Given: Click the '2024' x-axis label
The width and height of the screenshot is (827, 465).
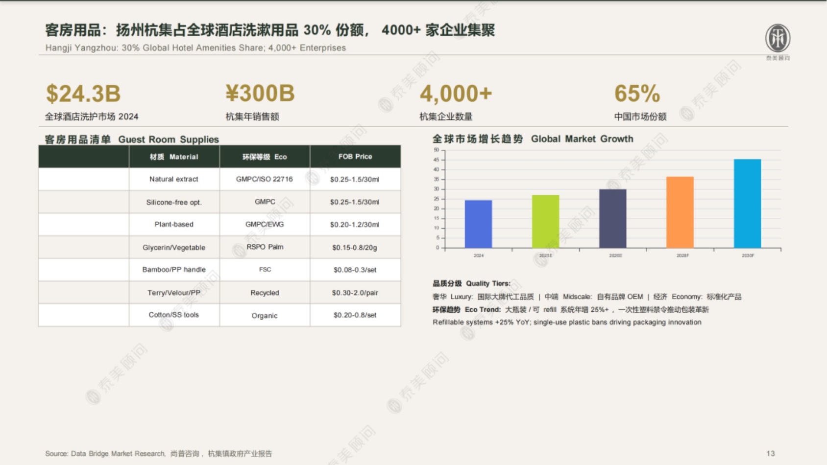Looking at the screenshot, I should click(479, 256).
